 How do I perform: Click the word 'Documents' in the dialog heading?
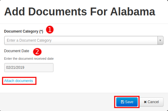click(57, 11)
